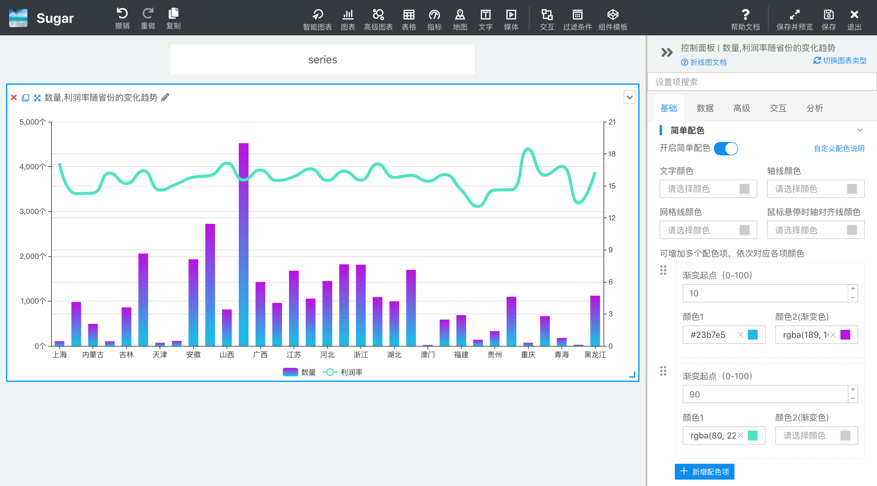Image resolution: width=877 pixels, height=486 pixels.
Task: Focus the 设置项搜索 search field
Action: [x=762, y=82]
